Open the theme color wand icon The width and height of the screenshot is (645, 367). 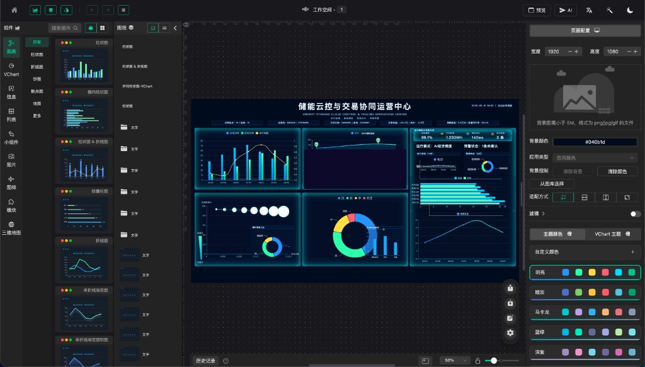click(610, 10)
